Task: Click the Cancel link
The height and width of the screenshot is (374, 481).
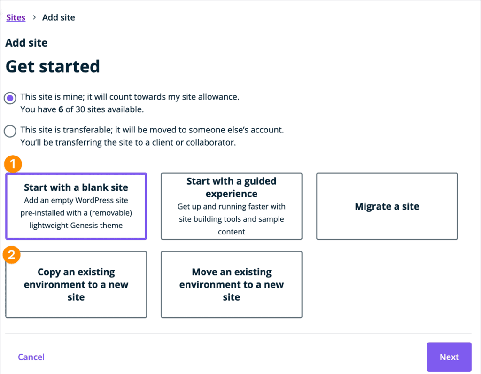Action: click(31, 357)
